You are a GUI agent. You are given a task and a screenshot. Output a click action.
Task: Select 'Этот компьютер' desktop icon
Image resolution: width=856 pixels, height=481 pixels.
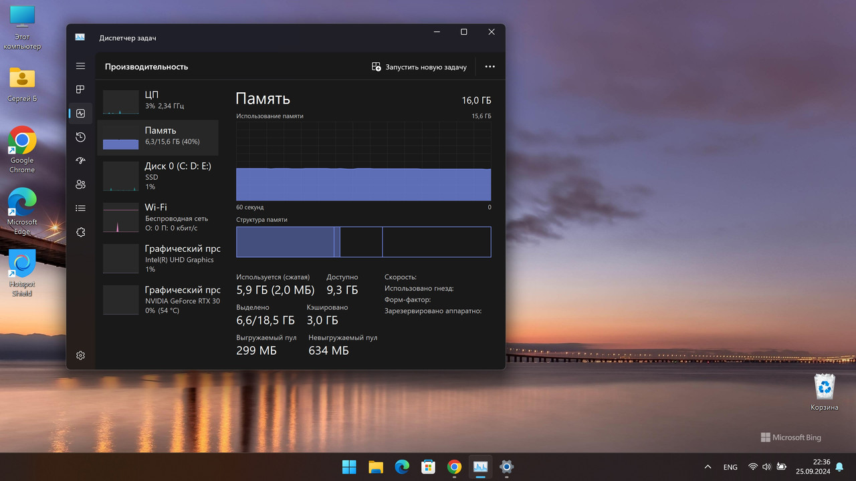tap(22, 28)
